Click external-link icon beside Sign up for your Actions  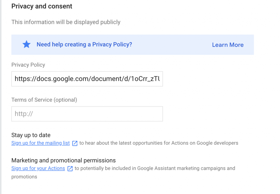pos(70,169)
